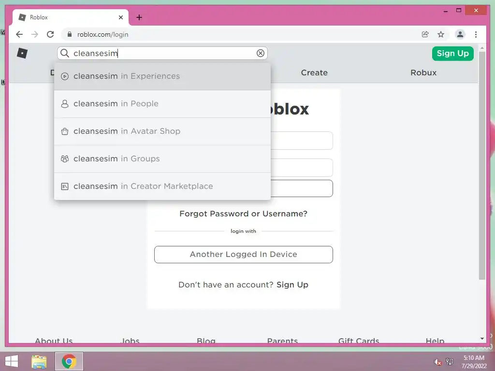Search cleansesim in Avatar Shop
Viewport: 495px width, 371px height.
point(162,131)
